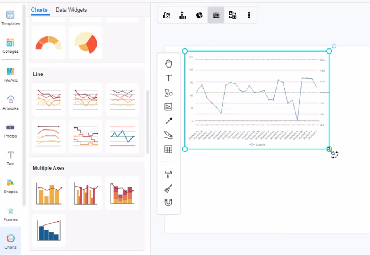Click the chart replace icon in top toolbar
This screenshot has width=370, height=255.
click(232, 15)
